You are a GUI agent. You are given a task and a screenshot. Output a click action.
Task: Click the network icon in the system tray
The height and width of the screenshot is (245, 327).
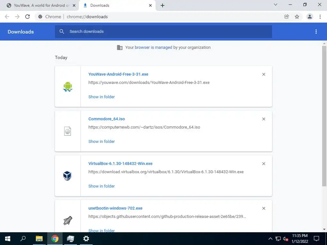tap(278, 239)
